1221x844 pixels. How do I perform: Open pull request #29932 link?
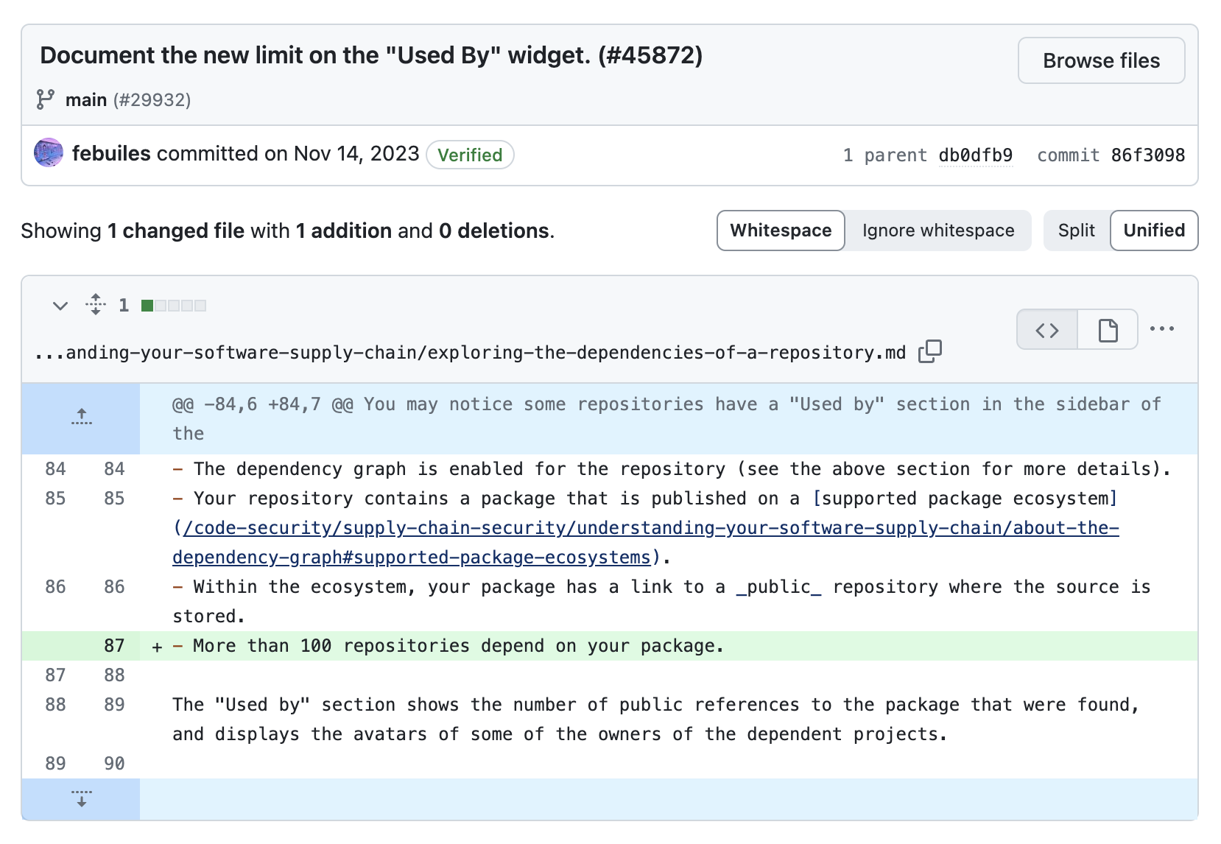tap(152, 100)
